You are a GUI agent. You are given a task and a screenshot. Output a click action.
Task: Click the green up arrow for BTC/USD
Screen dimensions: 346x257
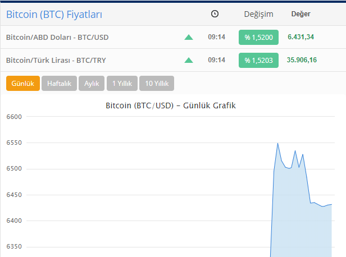pos(189,37)
